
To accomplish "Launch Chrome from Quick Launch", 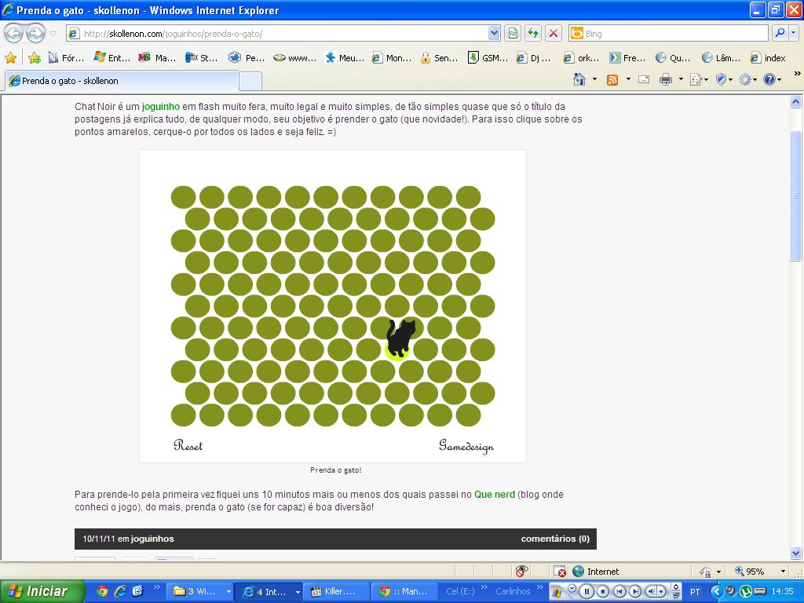I will pyautogui.click(x=102, y=591).
